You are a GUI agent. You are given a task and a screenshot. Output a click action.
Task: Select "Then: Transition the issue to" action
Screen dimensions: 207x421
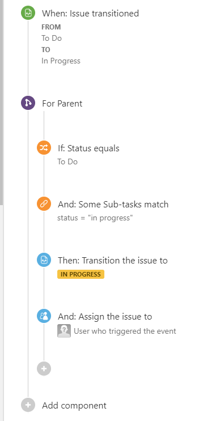[x=113, y=261]
